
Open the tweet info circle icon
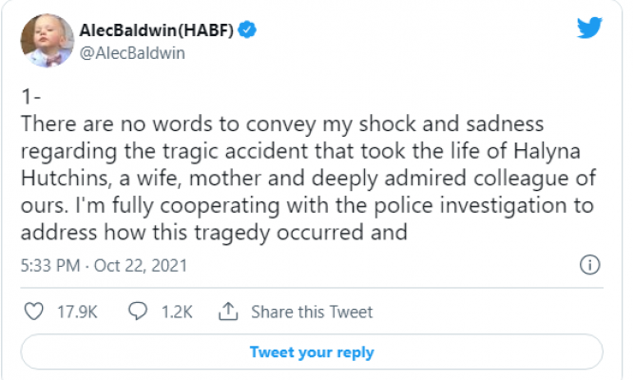point(590,264)
